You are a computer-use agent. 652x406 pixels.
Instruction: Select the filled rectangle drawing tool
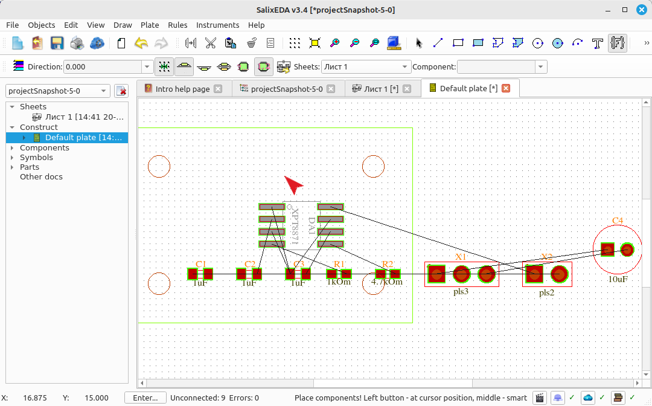[x=478, y=43]
